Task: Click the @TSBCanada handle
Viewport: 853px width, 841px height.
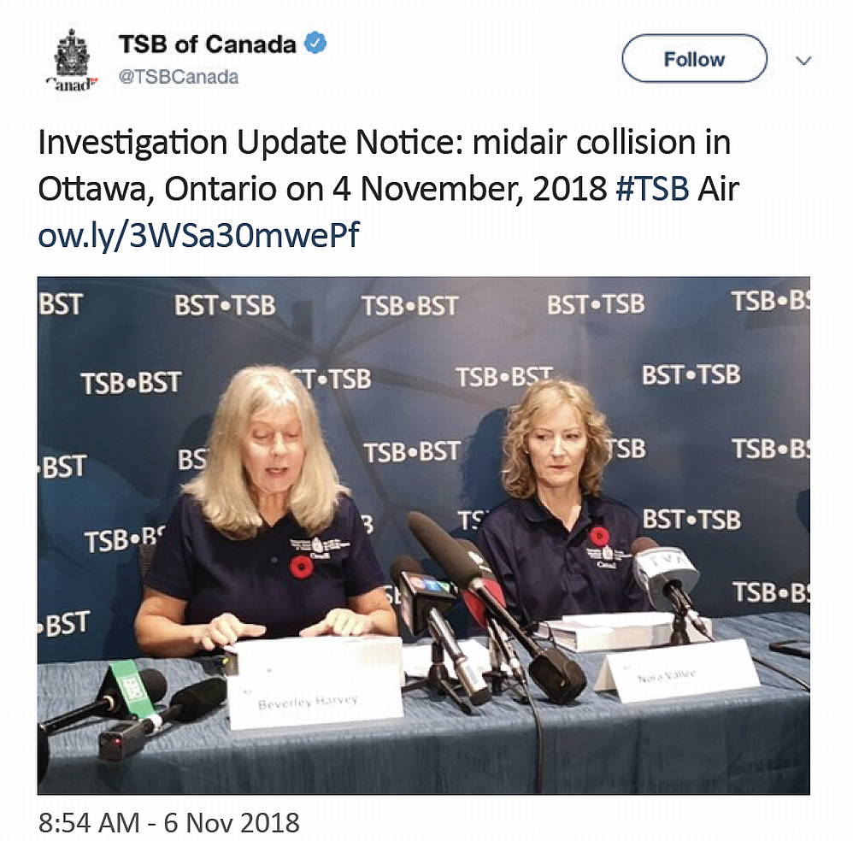Action: click(x=178, y=77)
